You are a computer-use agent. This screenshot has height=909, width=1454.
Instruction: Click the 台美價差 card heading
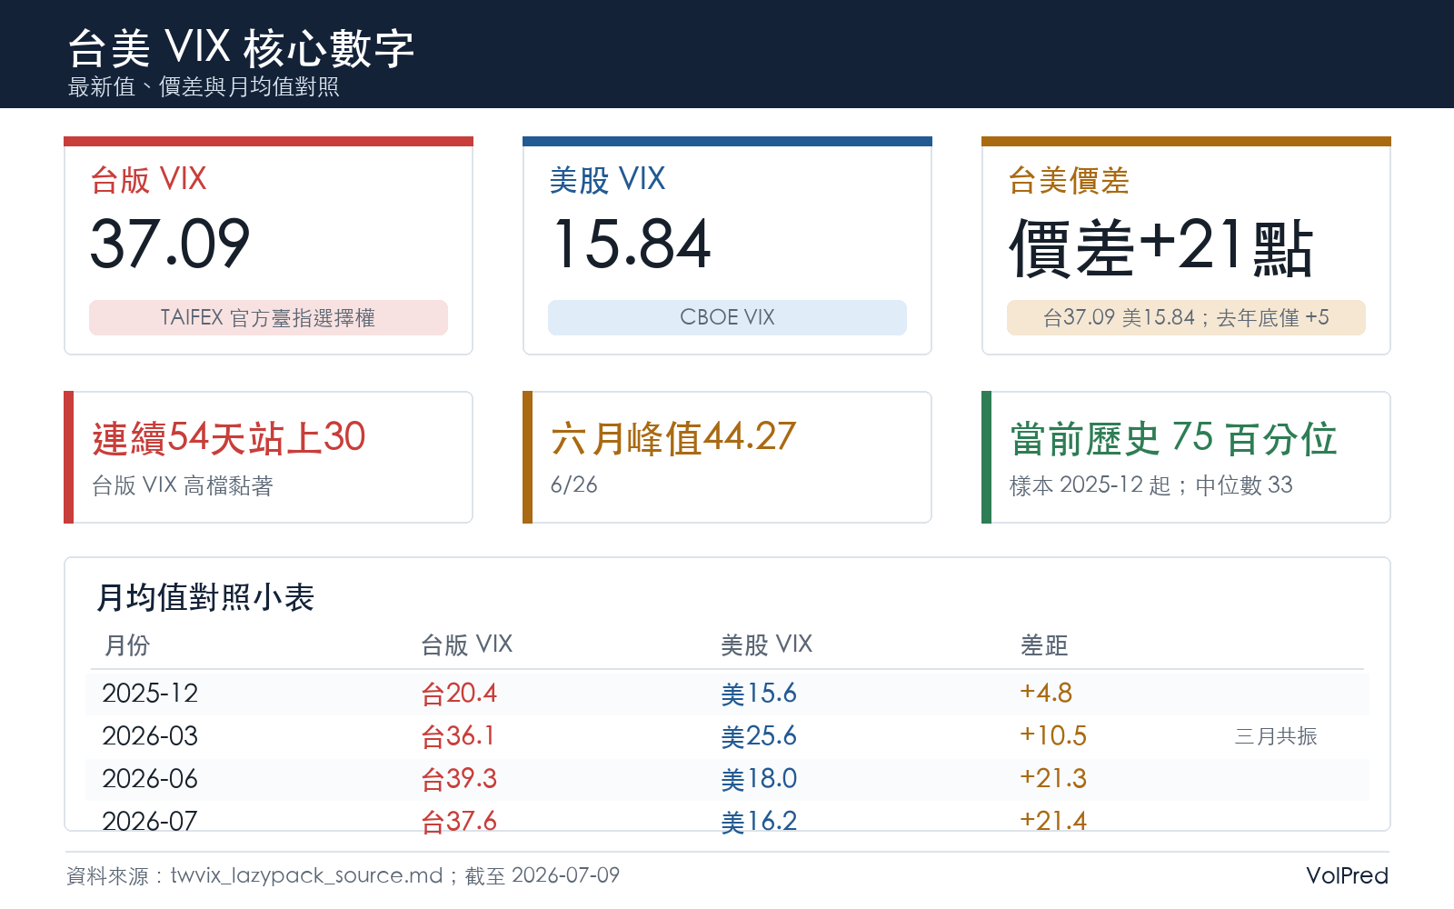click(x=1069, y=180)
